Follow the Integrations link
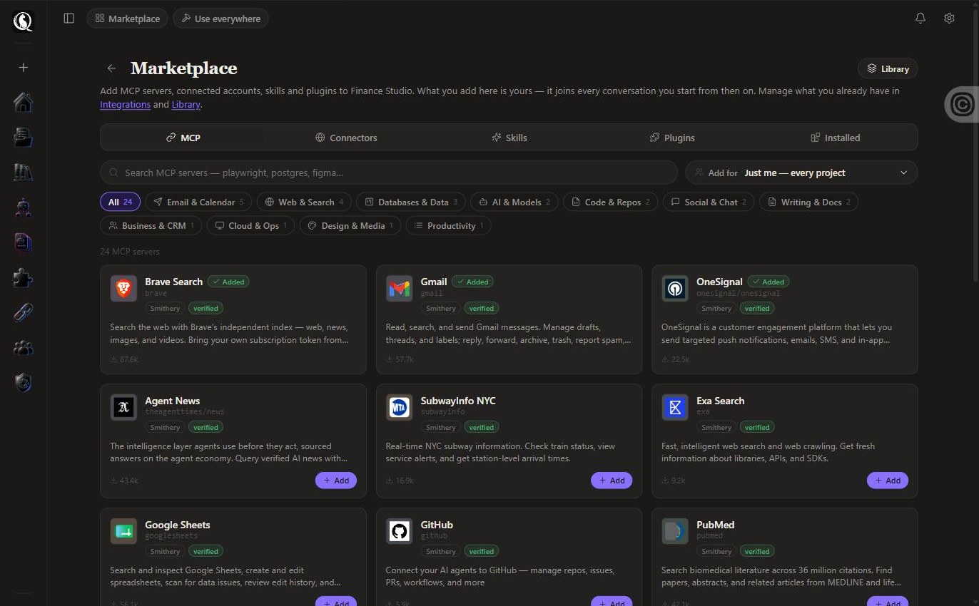 coord(125,104)
